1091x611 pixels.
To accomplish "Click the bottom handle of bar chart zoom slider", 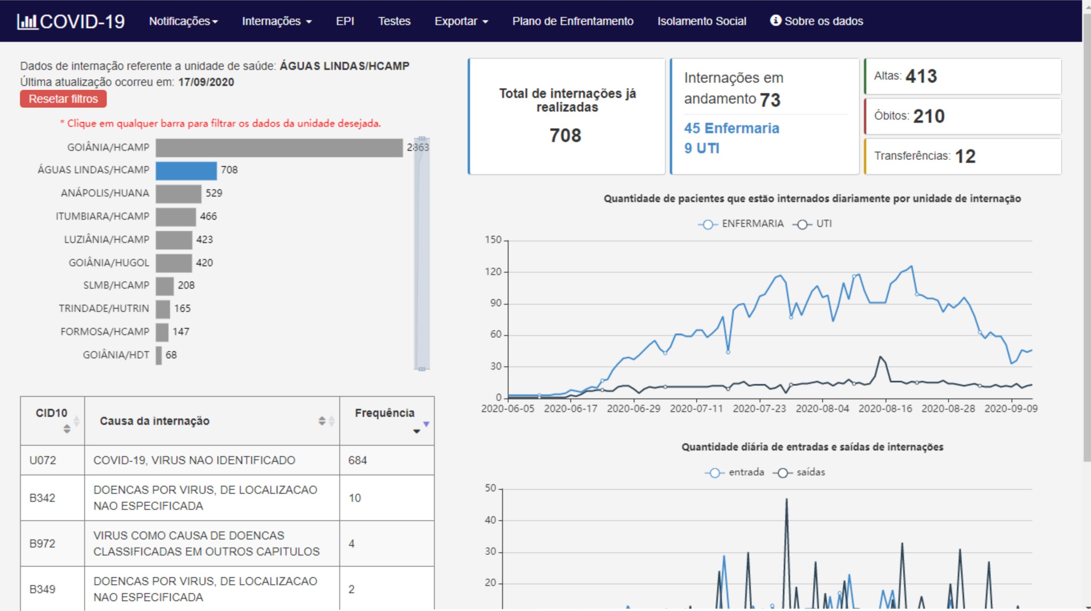I will pyautogui.click(x=421, y=369).
